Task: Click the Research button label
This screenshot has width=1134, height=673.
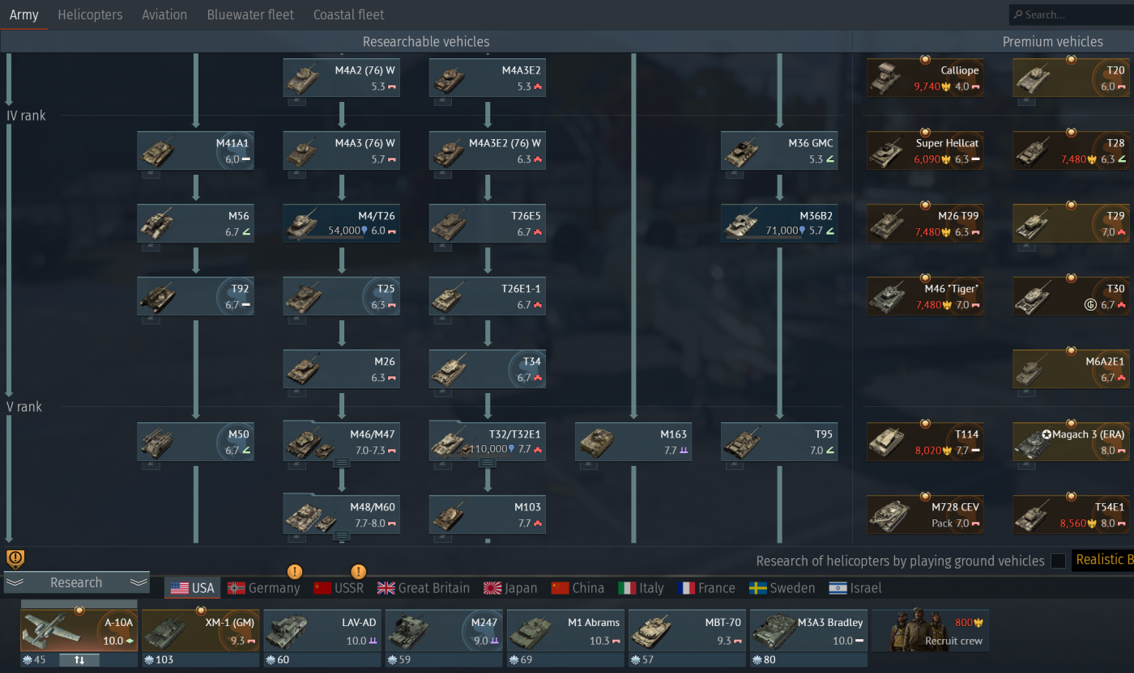Action: pyautogui.click(x=76, y=582)
